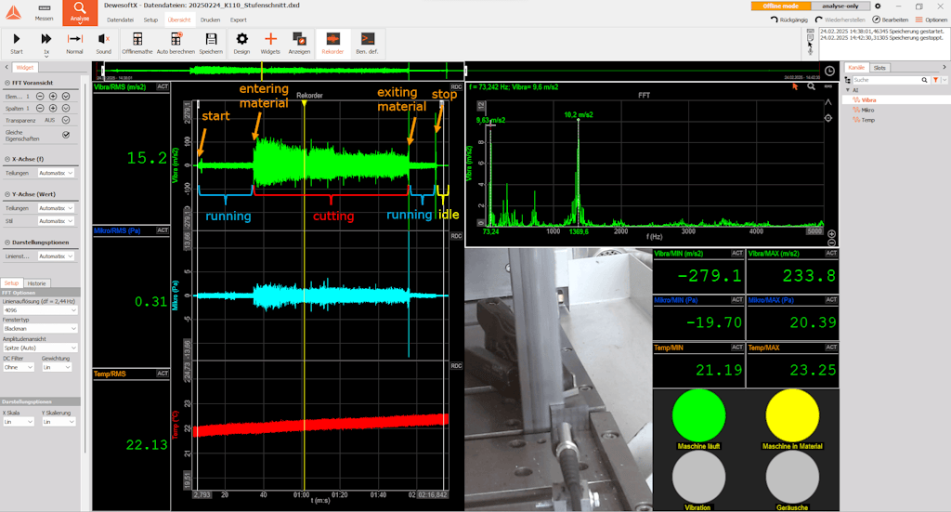Switch to Messen mode

coord(44,13)
